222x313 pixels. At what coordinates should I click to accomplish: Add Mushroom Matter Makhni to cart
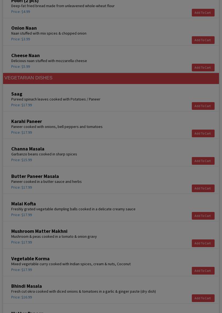click(203, 243)
